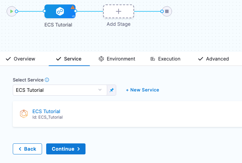This screenshot has width=242, height=163.
Task: Expand service list with chevron arrow
Action: (x=100, y=90)
